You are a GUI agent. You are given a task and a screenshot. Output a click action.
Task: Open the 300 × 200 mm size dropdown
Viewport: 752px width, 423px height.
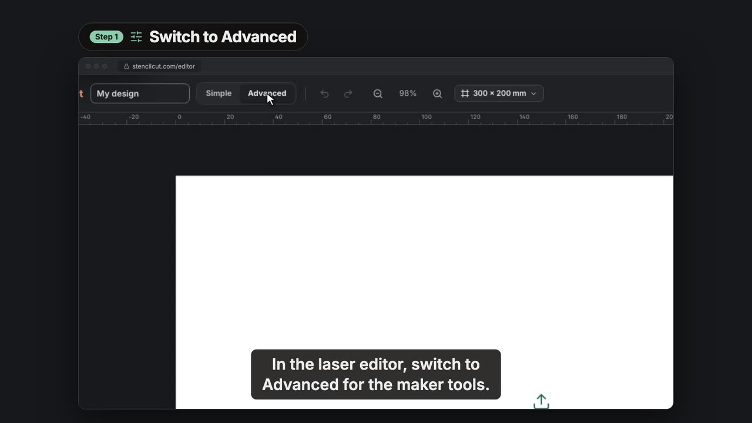coord(499,93)
